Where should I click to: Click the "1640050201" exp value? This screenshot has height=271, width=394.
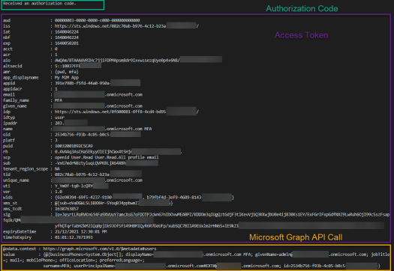(67, 43)
